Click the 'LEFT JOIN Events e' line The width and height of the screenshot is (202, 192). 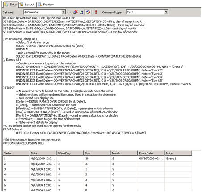[81, 133]
